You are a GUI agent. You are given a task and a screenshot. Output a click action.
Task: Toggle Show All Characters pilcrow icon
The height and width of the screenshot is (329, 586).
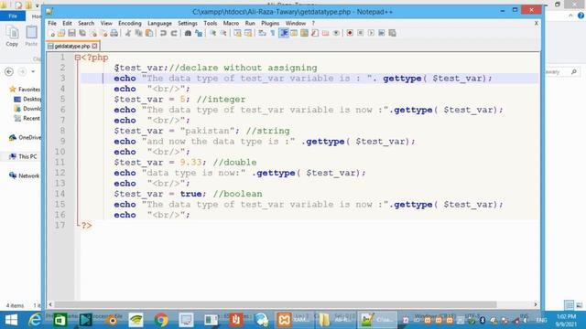click(x=273, y=33)
